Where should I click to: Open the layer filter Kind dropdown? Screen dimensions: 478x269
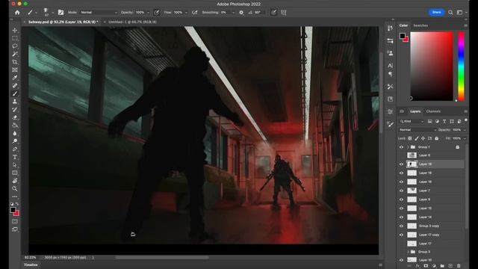pyautogui.click(x=412, y=121)
